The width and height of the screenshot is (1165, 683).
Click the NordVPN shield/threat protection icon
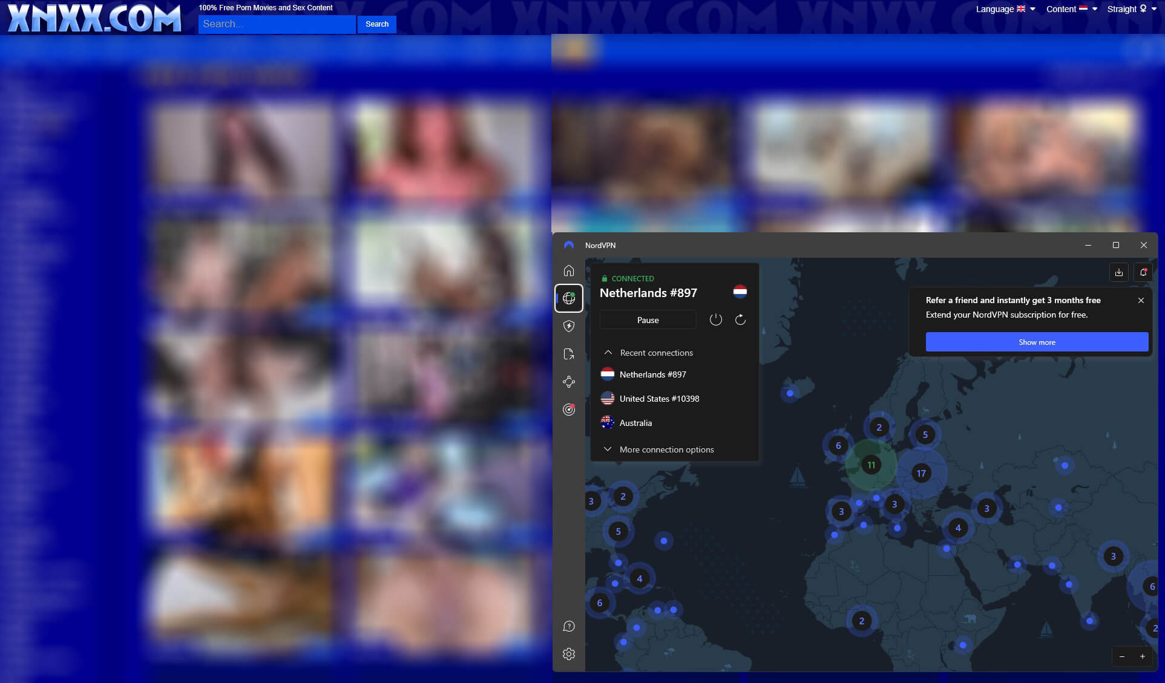568,326
